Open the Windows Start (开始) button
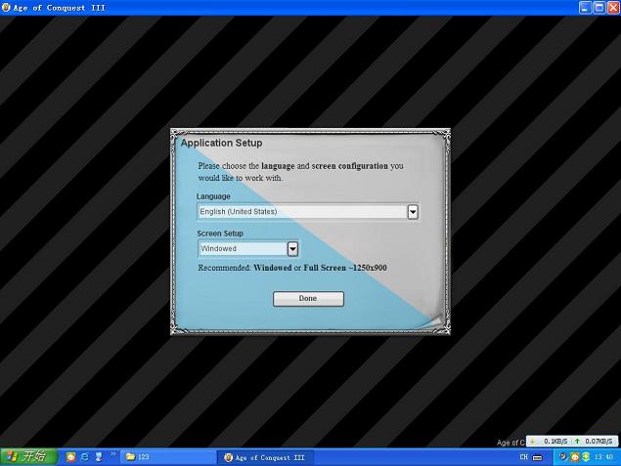621x466 pixels. [28, 457]
